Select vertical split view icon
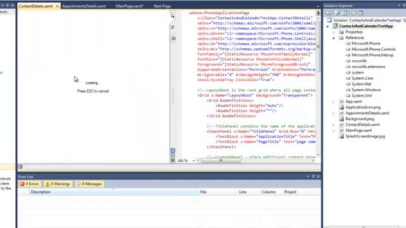The width and height of the screenshot is (406, 228). [x=173, y=151]
